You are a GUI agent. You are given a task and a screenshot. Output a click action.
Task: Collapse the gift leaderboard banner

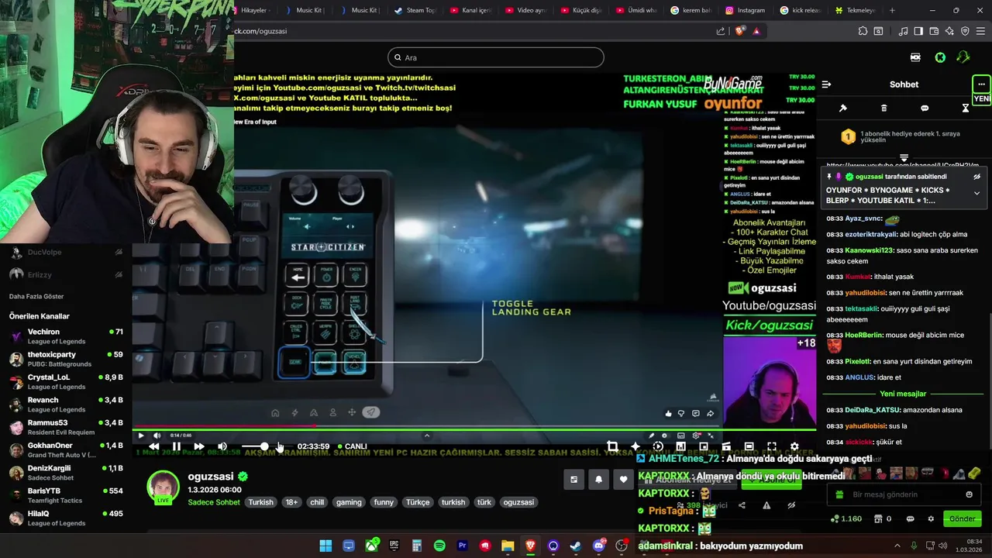point(904,158)
